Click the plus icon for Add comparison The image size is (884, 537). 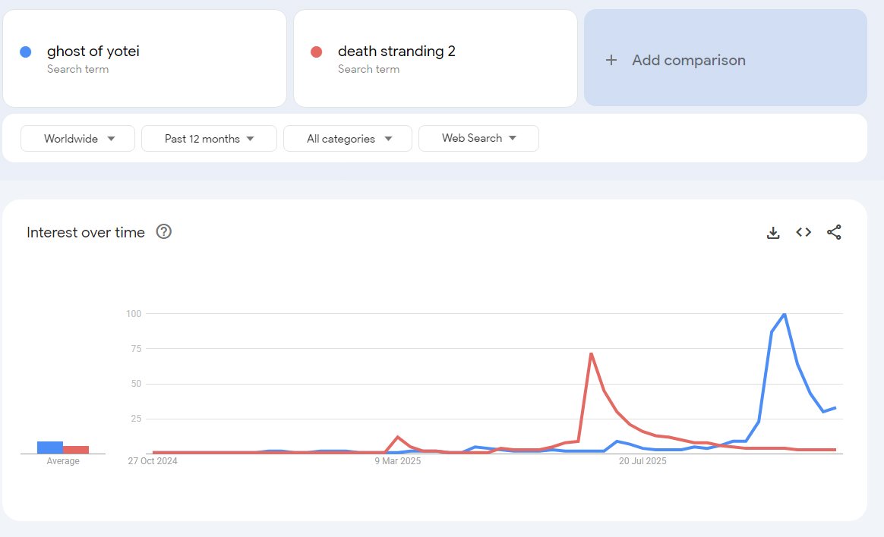click(611, 60)
